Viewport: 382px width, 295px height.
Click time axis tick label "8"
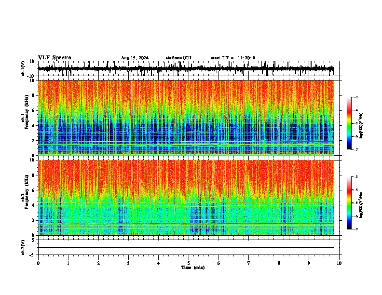(x=279, y=263)
